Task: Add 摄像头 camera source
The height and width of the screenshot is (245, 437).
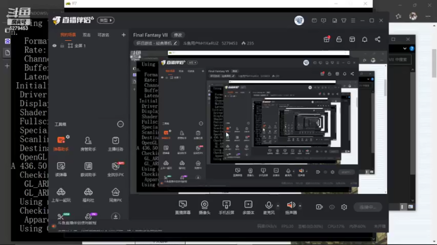Action: click(204, 207)
